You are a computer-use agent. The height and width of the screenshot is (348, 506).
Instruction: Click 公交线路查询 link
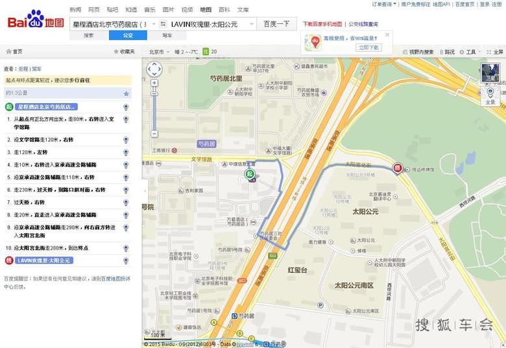click(x=363, y=24)
